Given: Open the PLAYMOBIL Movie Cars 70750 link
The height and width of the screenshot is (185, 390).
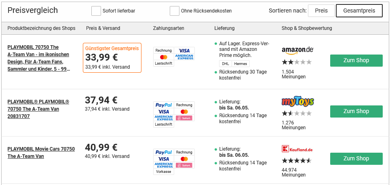Looking at the screenshot, I should (41, 153).
